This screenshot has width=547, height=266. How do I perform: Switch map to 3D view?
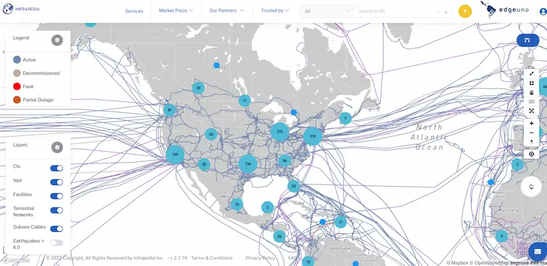click(531, 102)
